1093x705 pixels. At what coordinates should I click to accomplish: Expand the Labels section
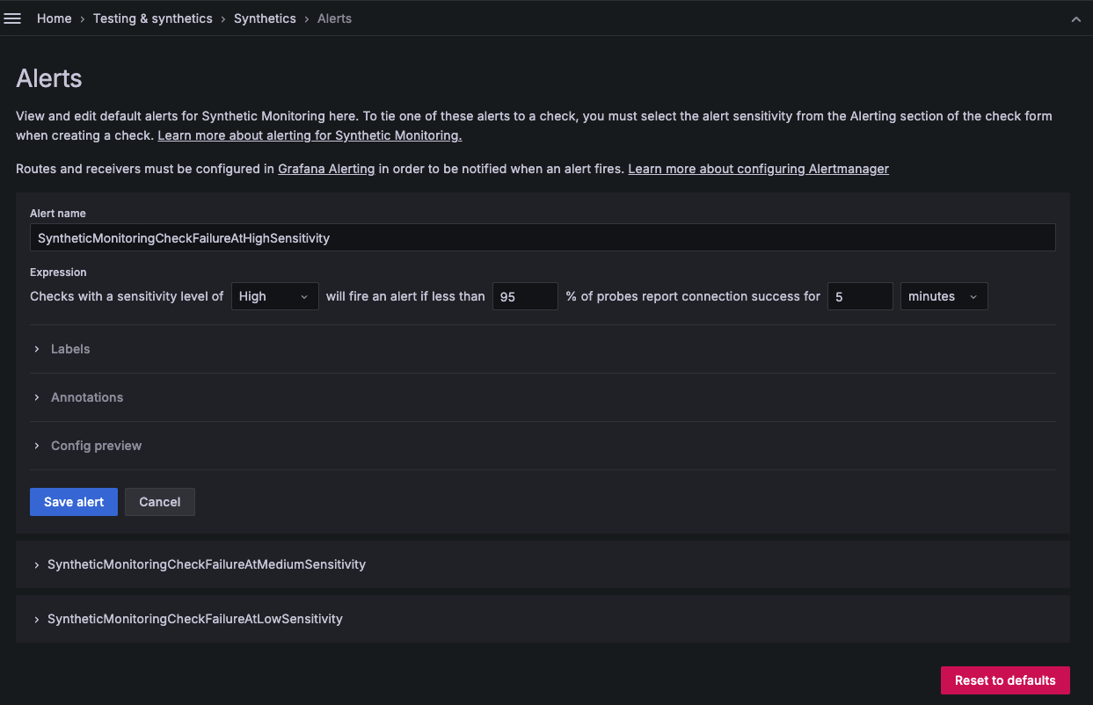coord(70,349)
